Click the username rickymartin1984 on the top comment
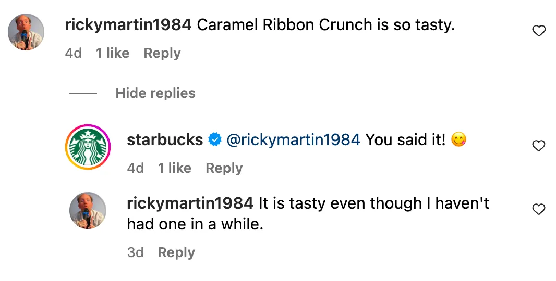 (x=128, y=25)
